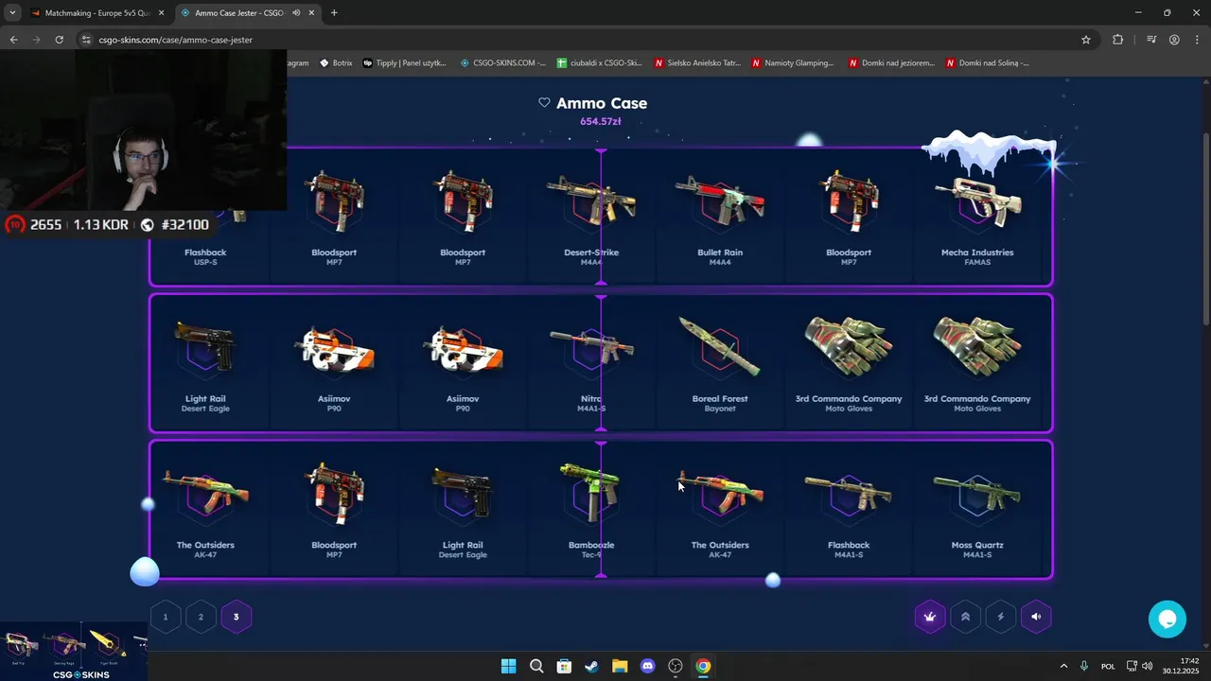Click the Light Rail Desert Eagle in middle row
The image size is (1211, 681).
point(205,363)
